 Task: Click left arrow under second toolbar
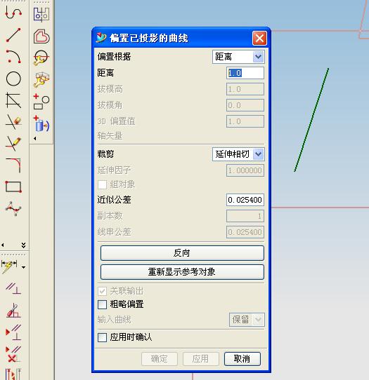click(x=35, y=138)
